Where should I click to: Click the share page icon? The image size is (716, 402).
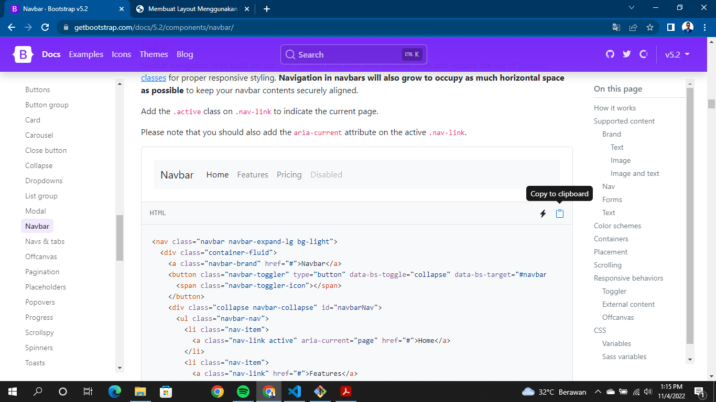click(633, 27)
